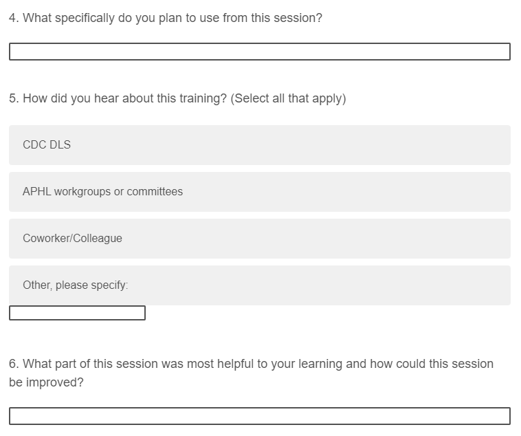Click the 'be improved?' text line
The width and height of the screenshot is (521, 436).
tap(46, 382)
